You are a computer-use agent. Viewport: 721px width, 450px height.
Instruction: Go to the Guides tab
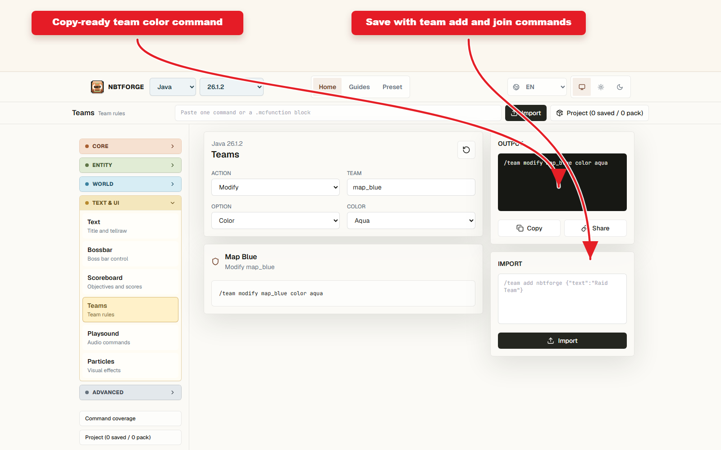point(359,87)
